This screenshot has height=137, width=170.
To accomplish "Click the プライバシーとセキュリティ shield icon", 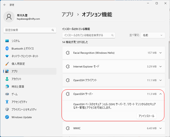I will click(x=7, y=109).
